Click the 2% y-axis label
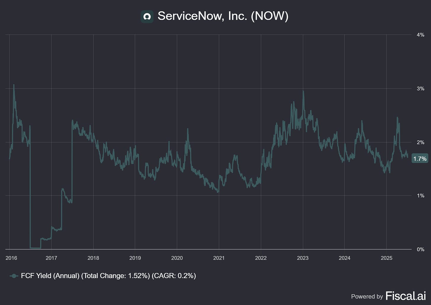This screenshot has width=431, height=305. (420, 142)
